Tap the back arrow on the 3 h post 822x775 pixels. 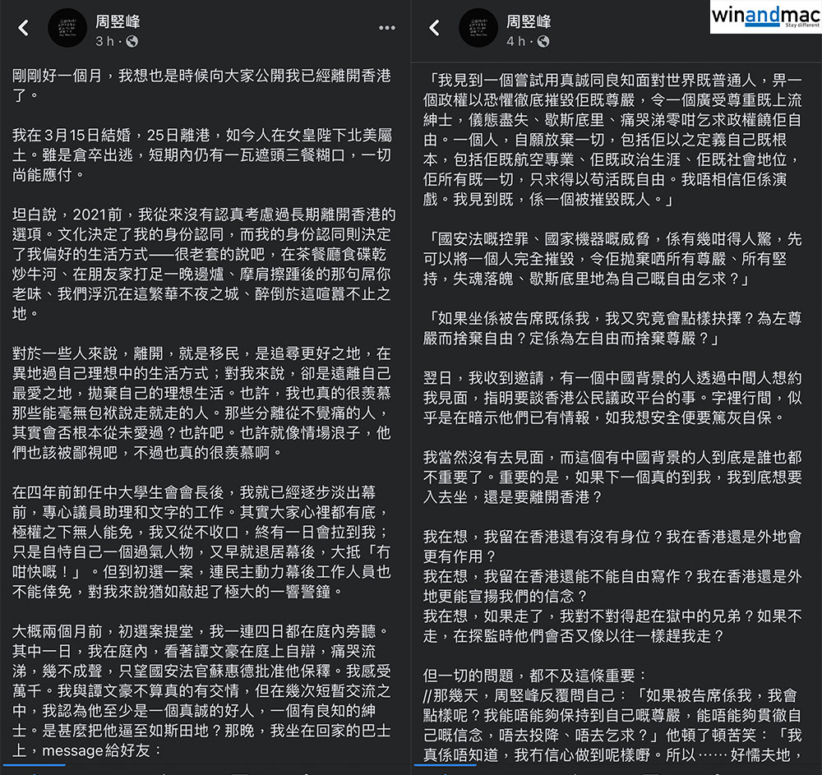point(24,28)
